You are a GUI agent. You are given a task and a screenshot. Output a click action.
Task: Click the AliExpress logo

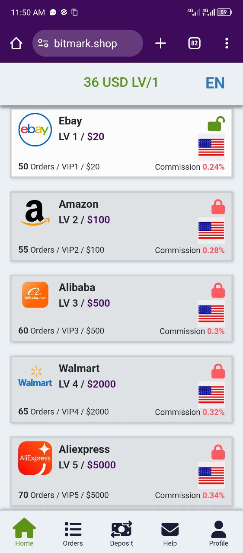point(35,458)
